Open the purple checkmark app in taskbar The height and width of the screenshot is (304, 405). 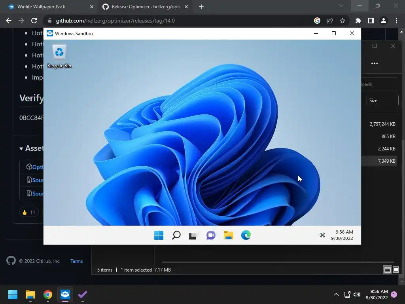[x=83, y=294]
